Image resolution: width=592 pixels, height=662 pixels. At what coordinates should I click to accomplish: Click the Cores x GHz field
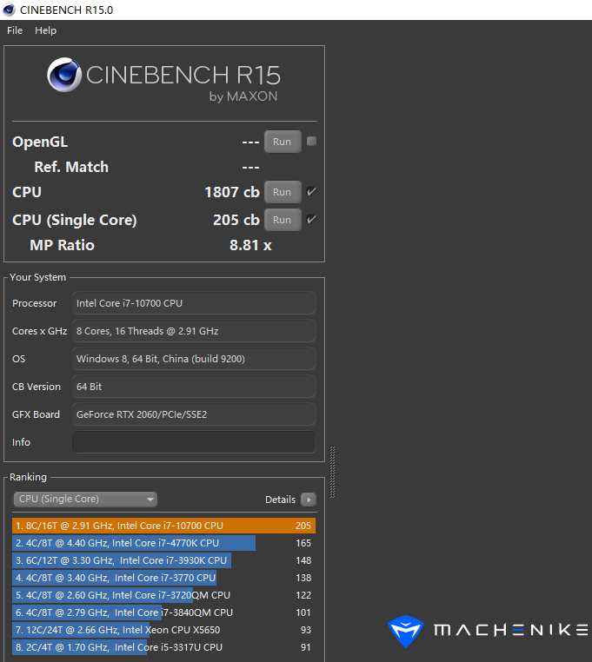[194, 331]
